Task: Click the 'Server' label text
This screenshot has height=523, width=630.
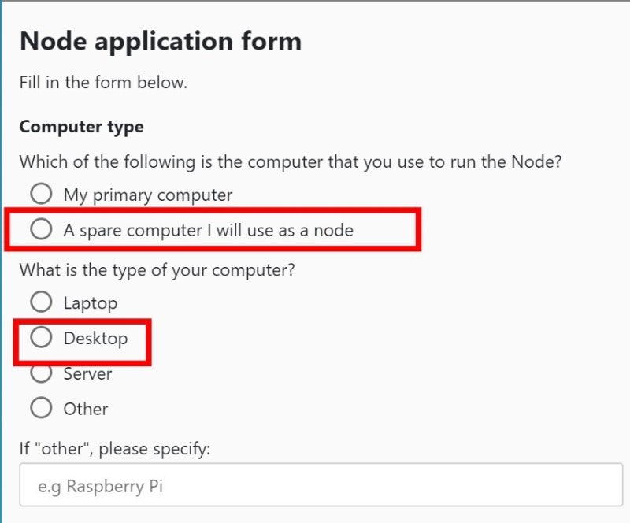Action: tap(87, 374)
